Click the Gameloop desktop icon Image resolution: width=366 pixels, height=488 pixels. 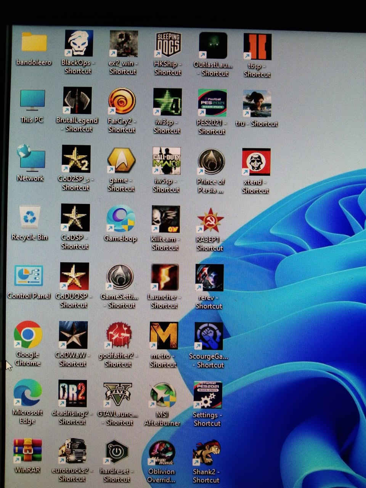point(120,219)
